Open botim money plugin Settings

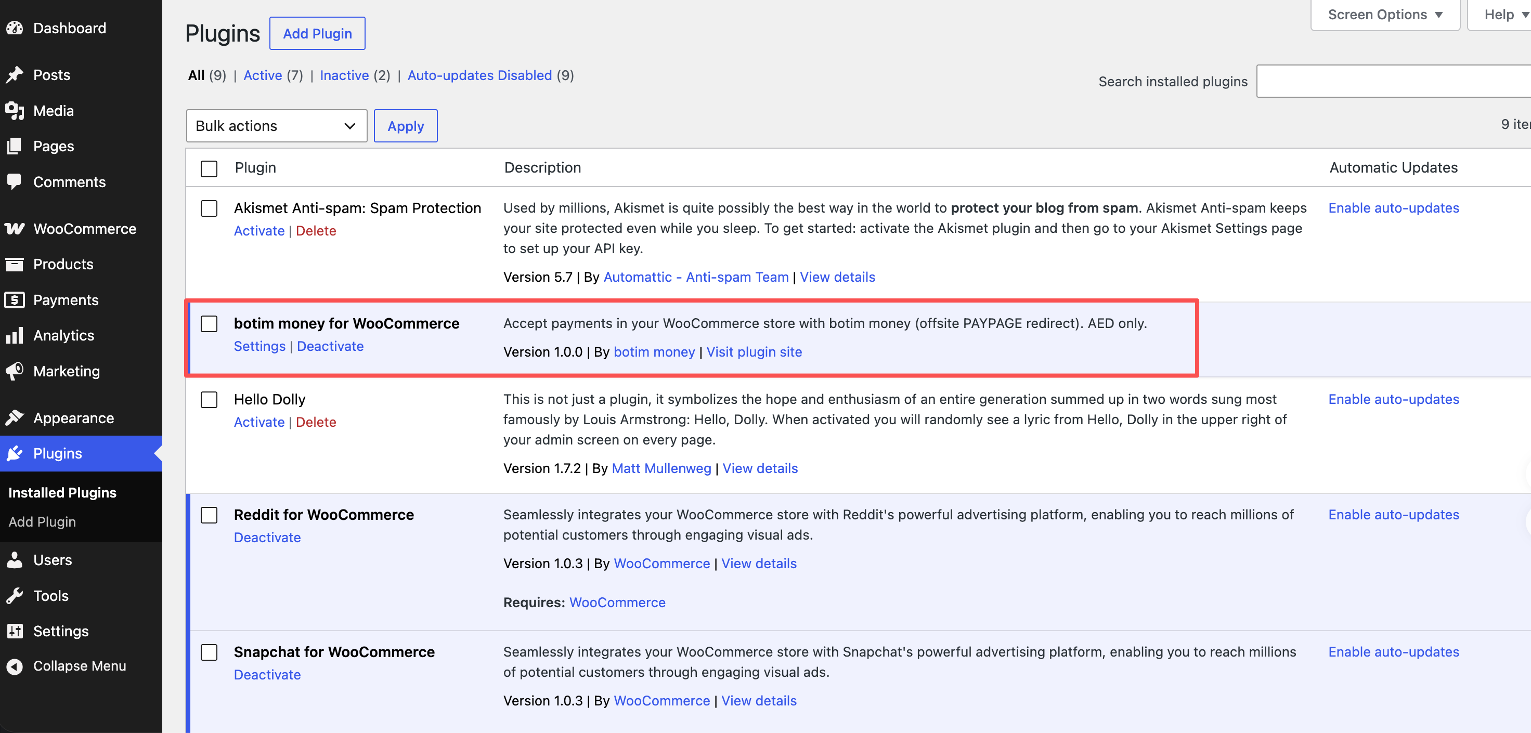260,346
